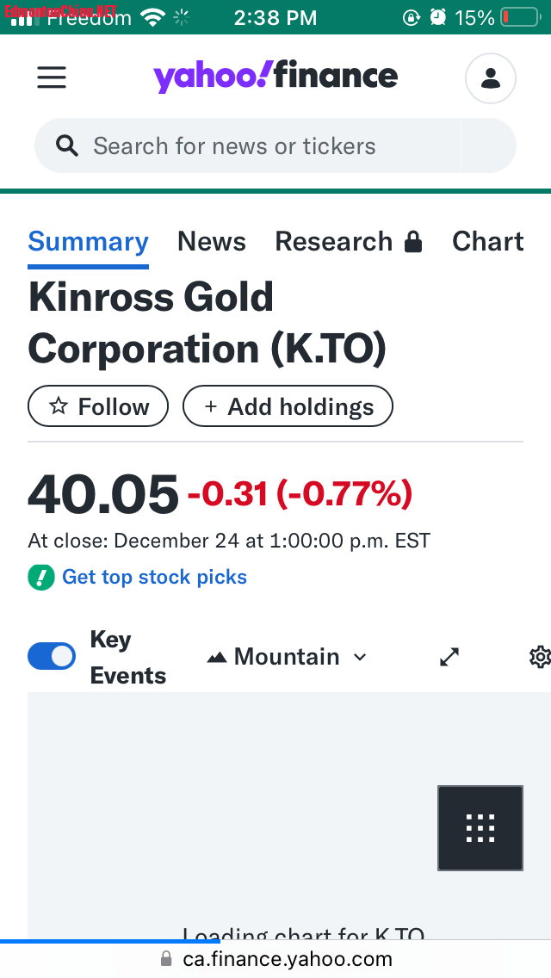Viewport: 551px width, 978px height.
Task: Open the Mountain chart type dropdown
Action: (x=288, y=657)
